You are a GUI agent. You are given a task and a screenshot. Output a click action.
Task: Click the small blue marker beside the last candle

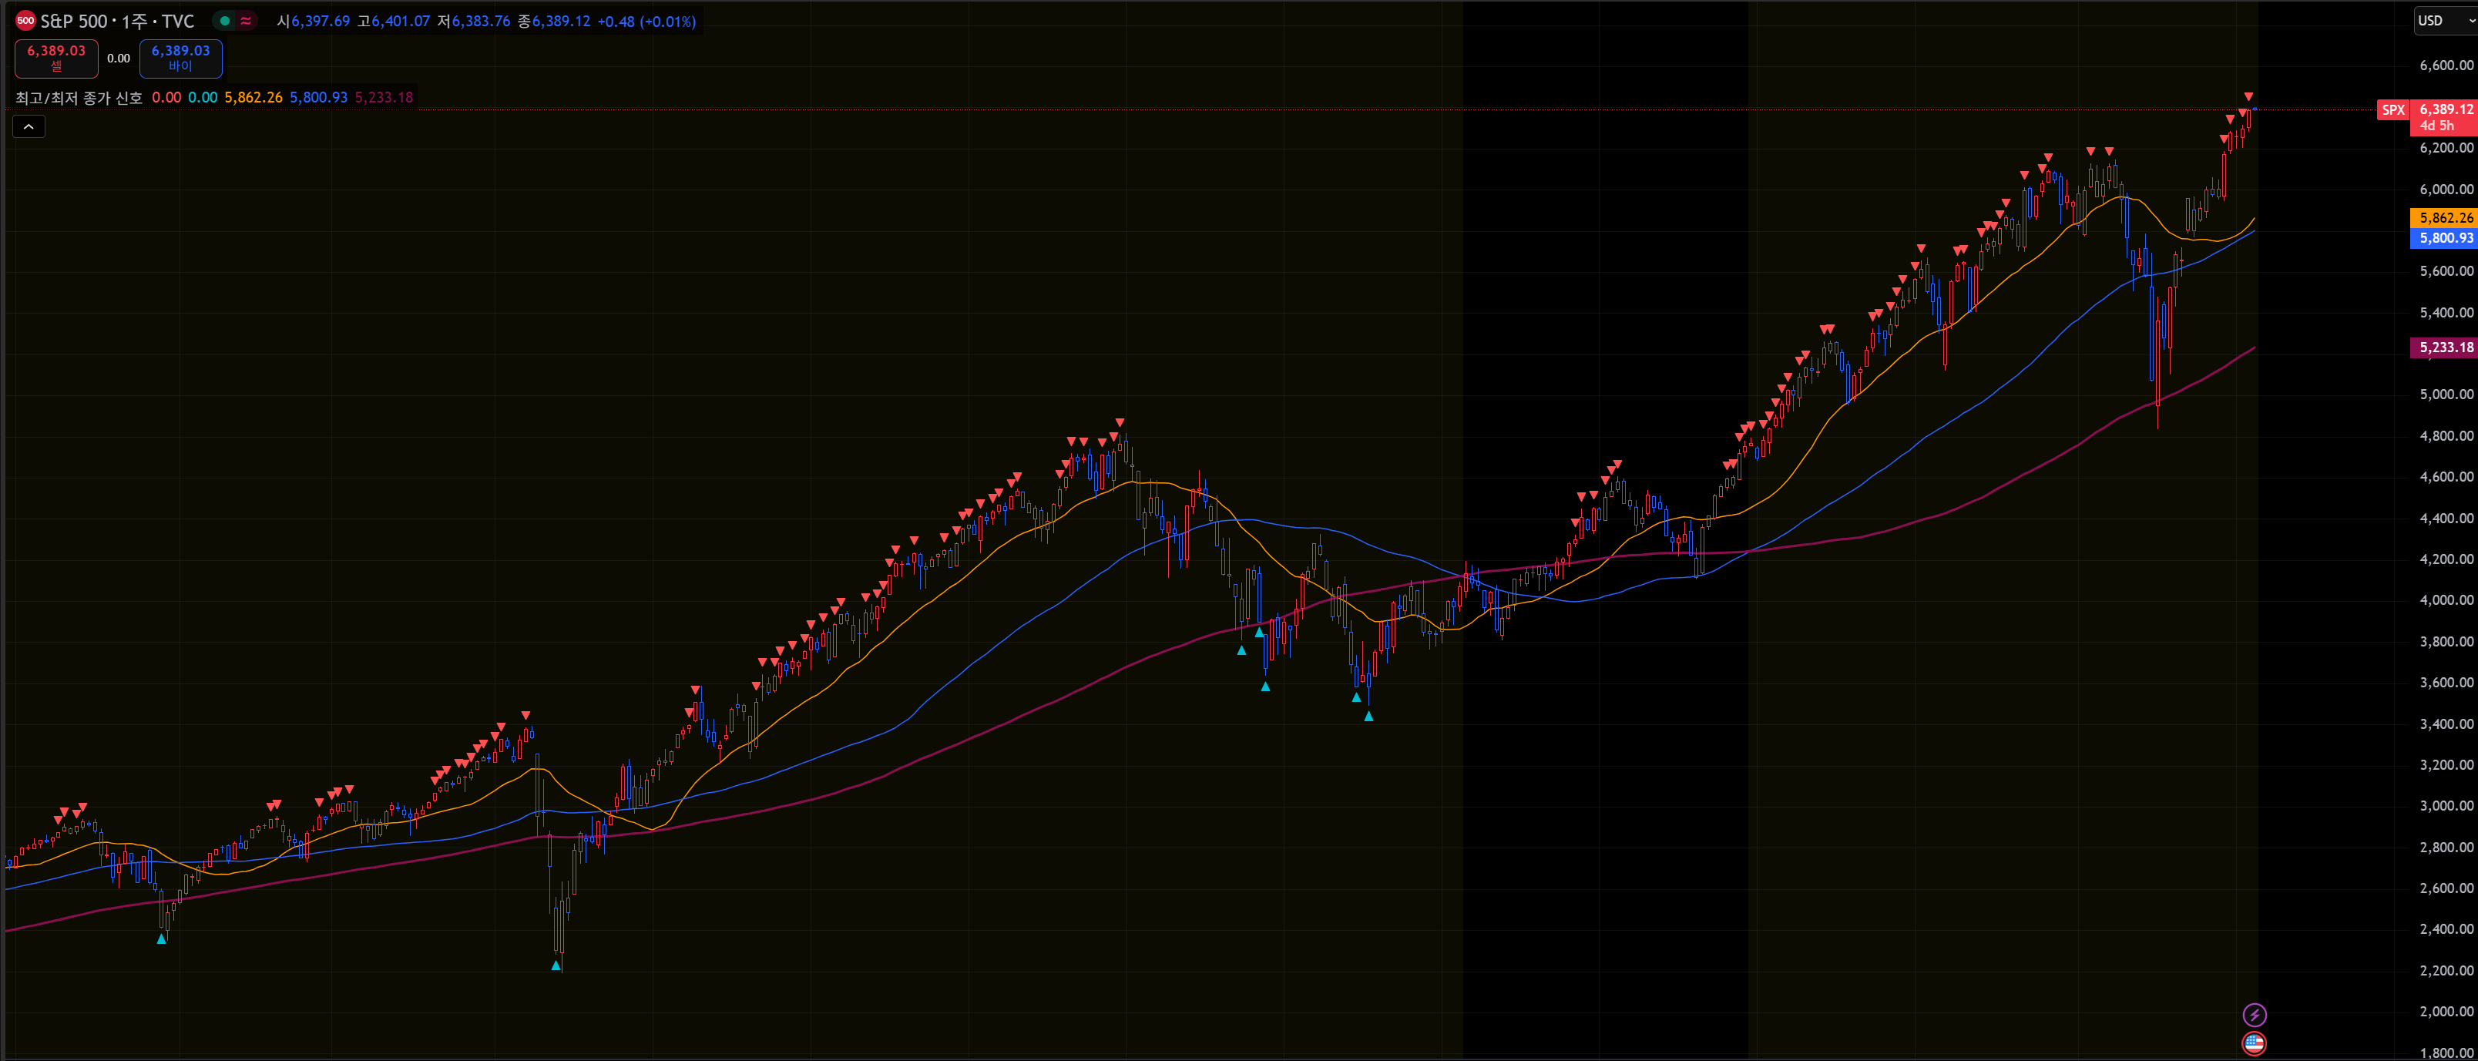tap(2254, 109)
